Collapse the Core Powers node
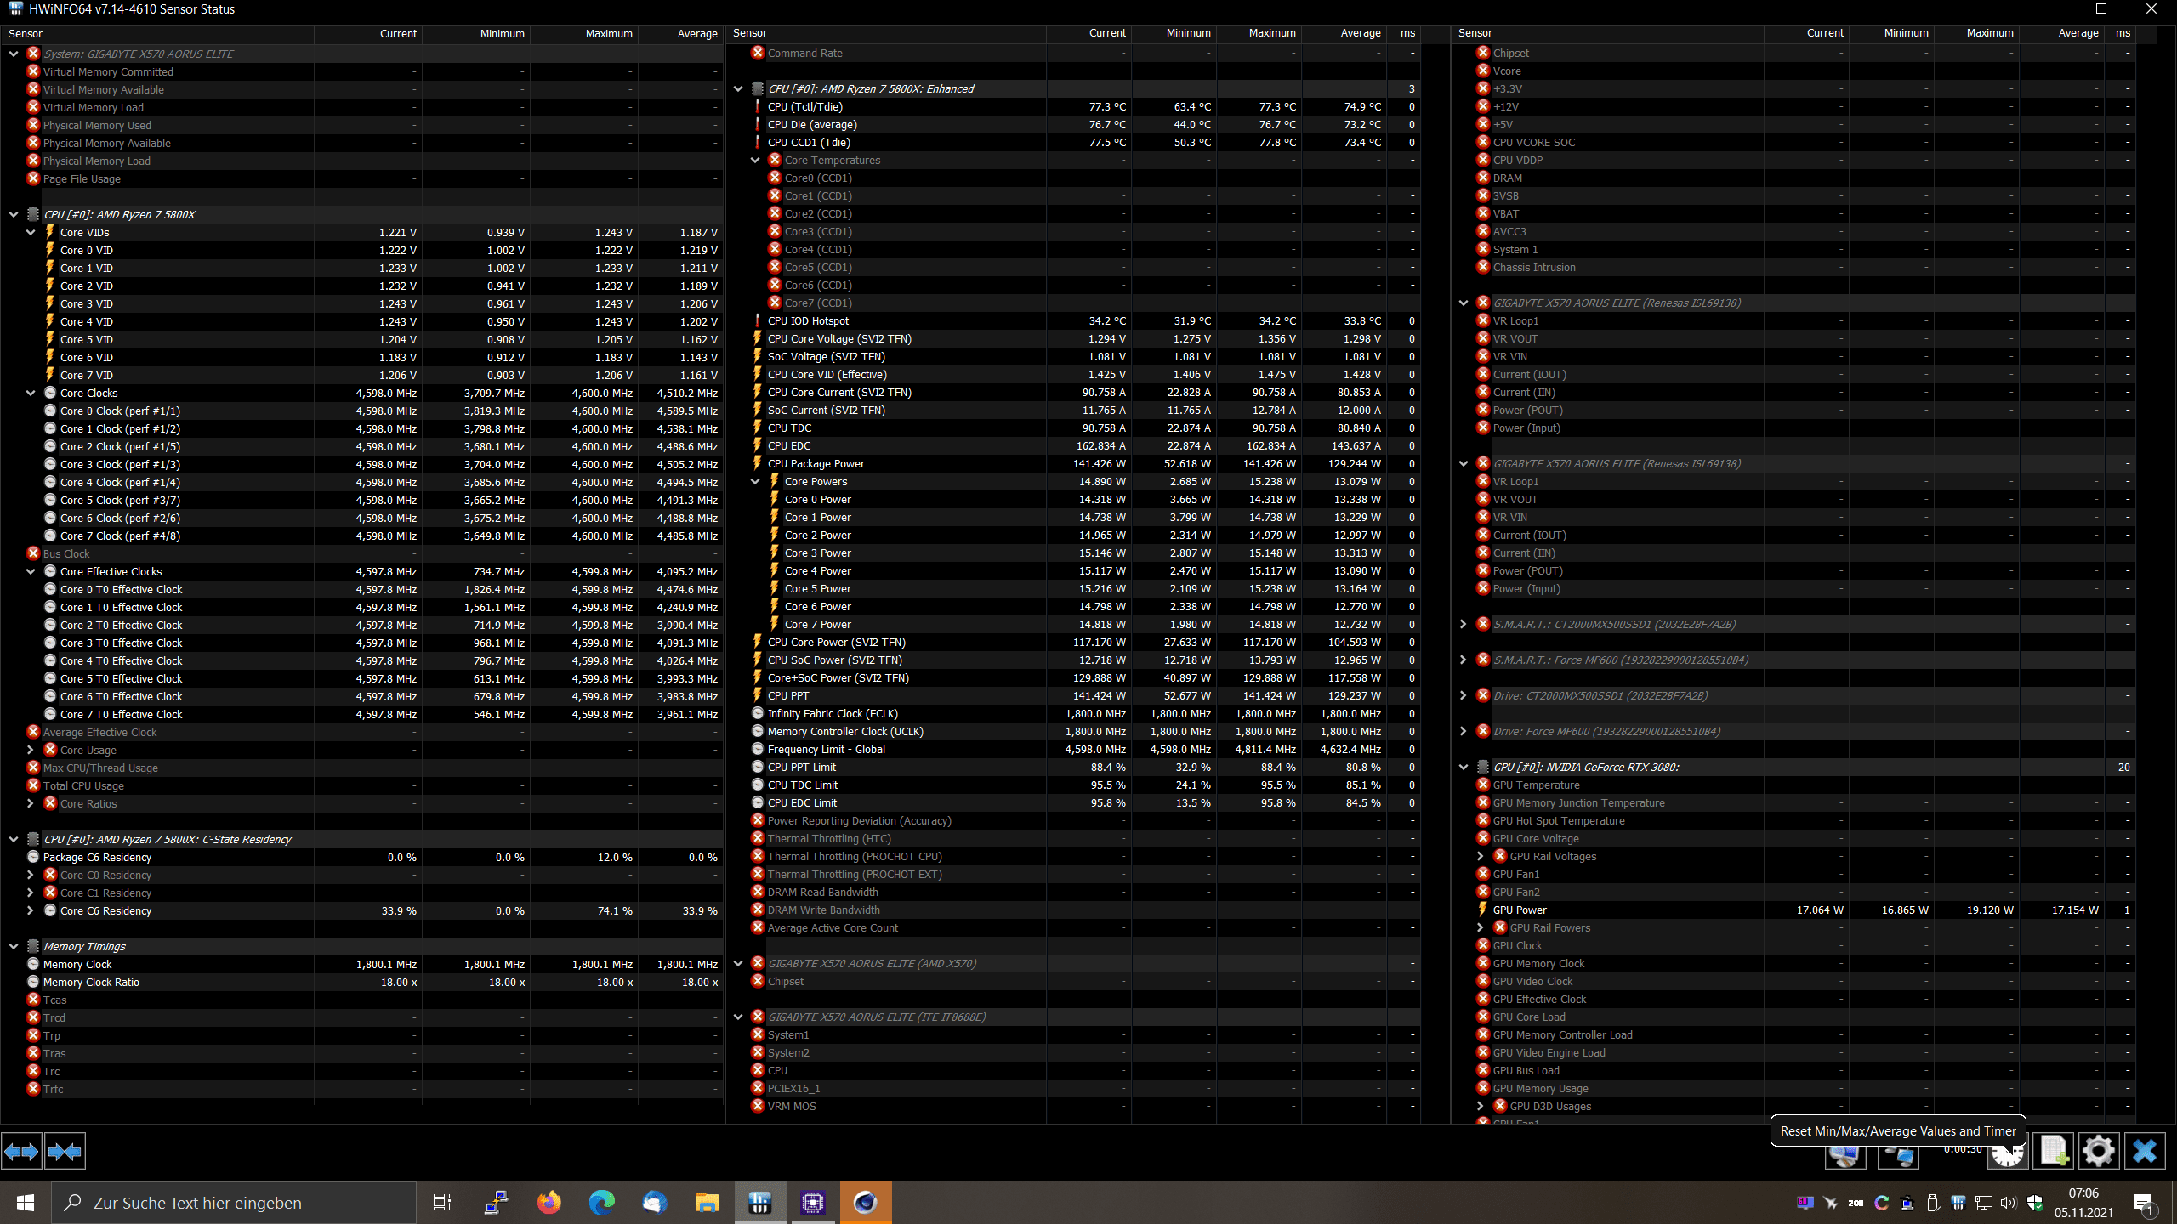 click(755, 481)
